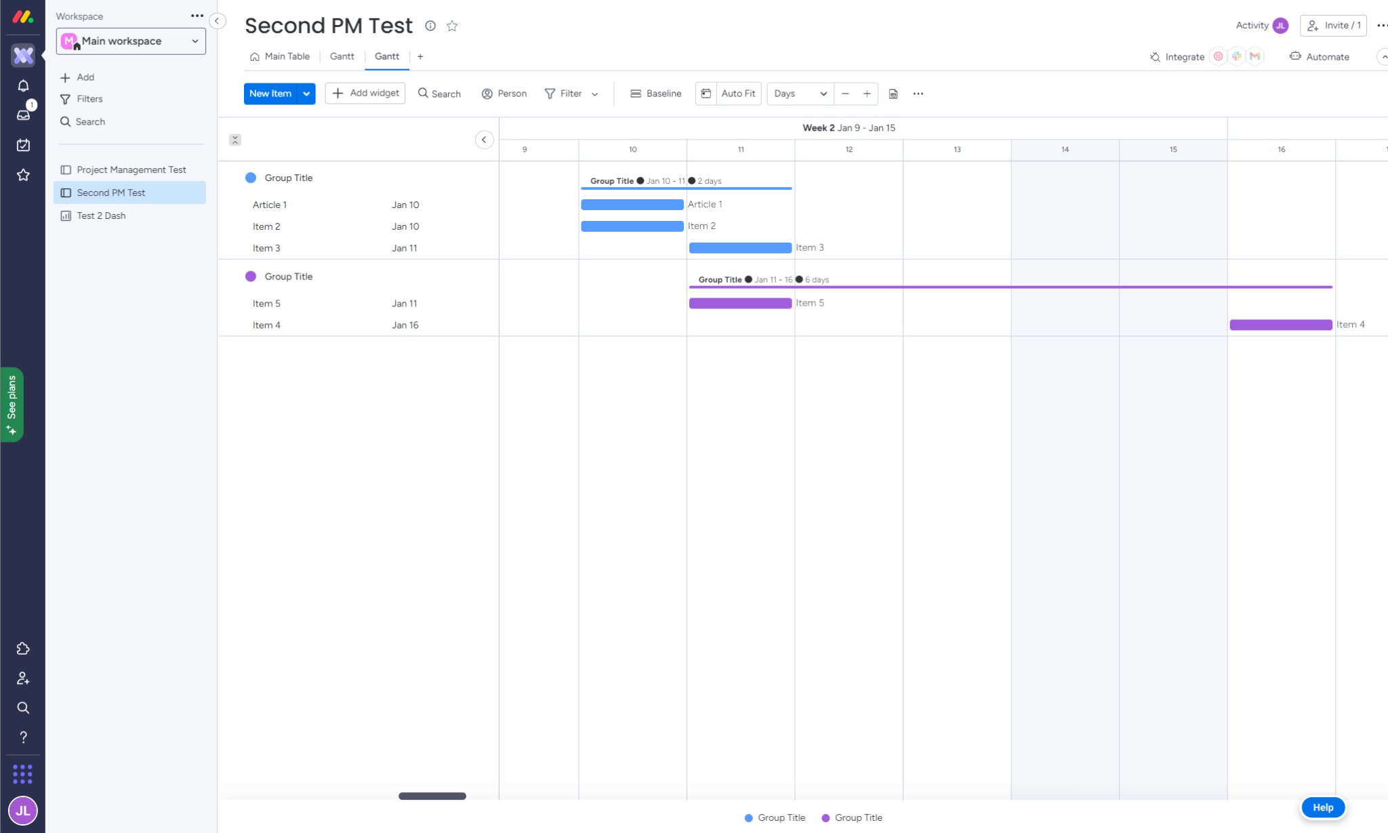Star the Second PM Test board
This screenshot has width=1388, height=833.
[451, 26]
